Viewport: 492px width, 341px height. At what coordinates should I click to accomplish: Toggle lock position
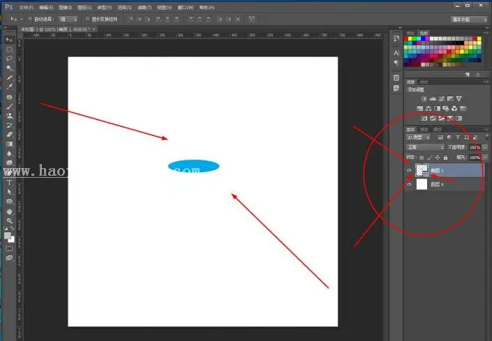tap(438, 158)
